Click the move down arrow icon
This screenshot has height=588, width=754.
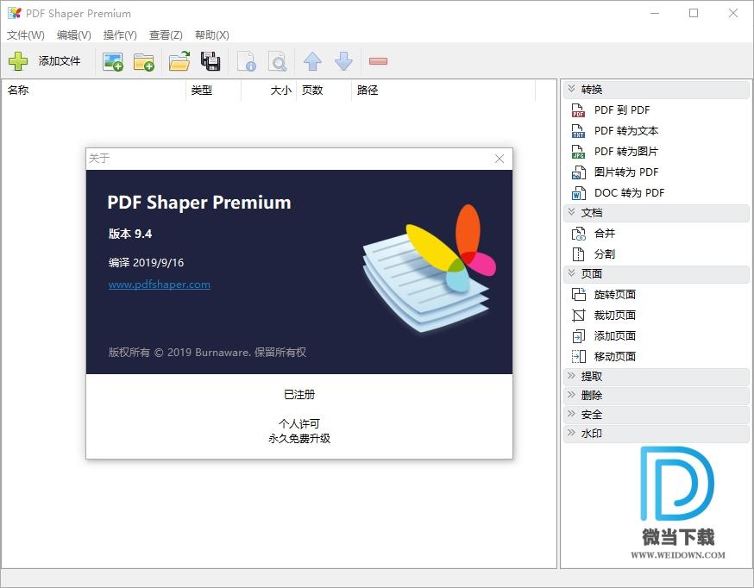(343, 61)
